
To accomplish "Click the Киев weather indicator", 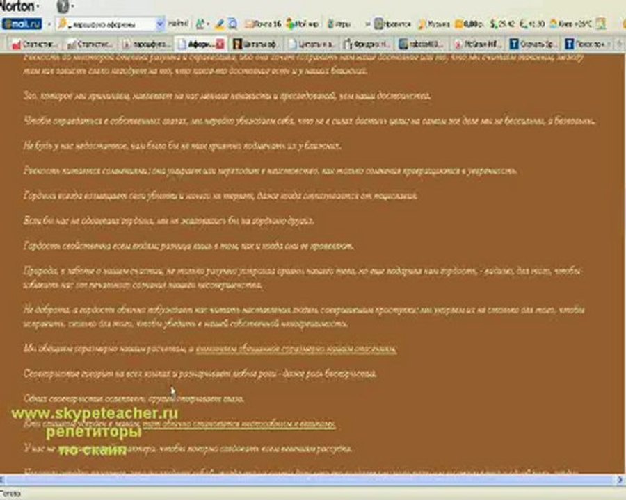I will (570, 24).
